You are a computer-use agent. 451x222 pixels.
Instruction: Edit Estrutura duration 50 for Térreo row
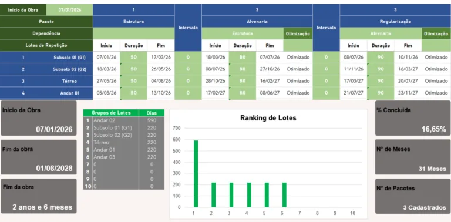point(134,81)
